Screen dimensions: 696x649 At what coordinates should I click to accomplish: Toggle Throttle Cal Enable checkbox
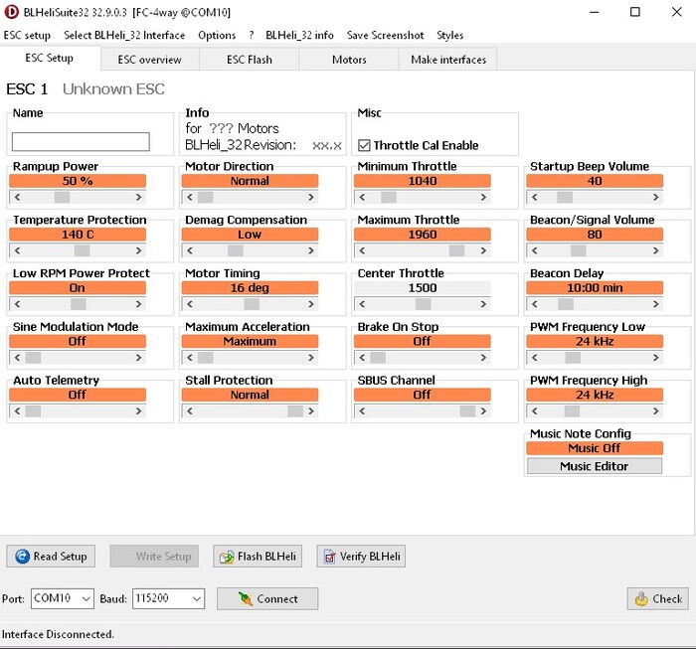pos(364,145)
